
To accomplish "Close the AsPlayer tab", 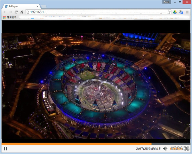I will (x=37, y=6).
